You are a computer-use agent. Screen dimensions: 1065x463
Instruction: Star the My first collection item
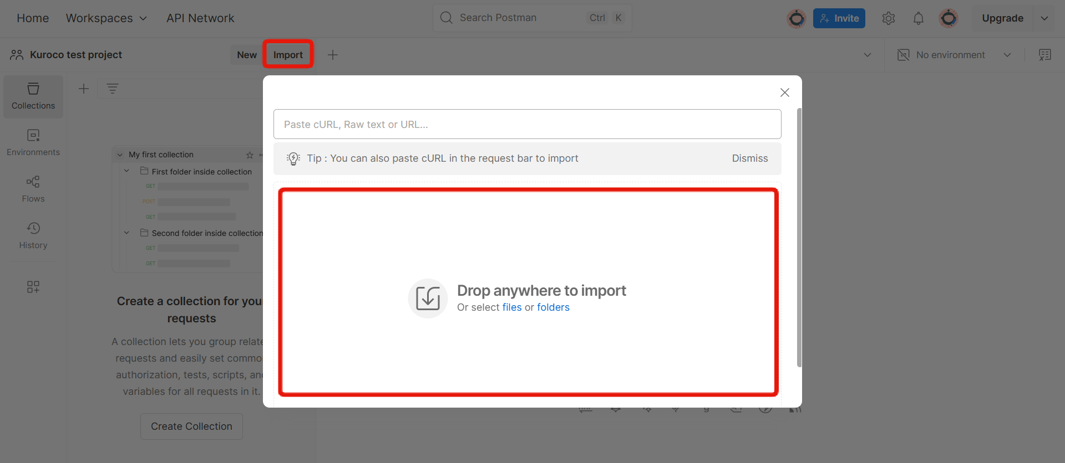(x=250, y=155)
